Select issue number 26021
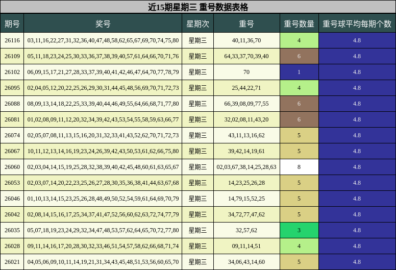Screen dimensions: 396x270 pyautogui.click(x=12, y=262)
